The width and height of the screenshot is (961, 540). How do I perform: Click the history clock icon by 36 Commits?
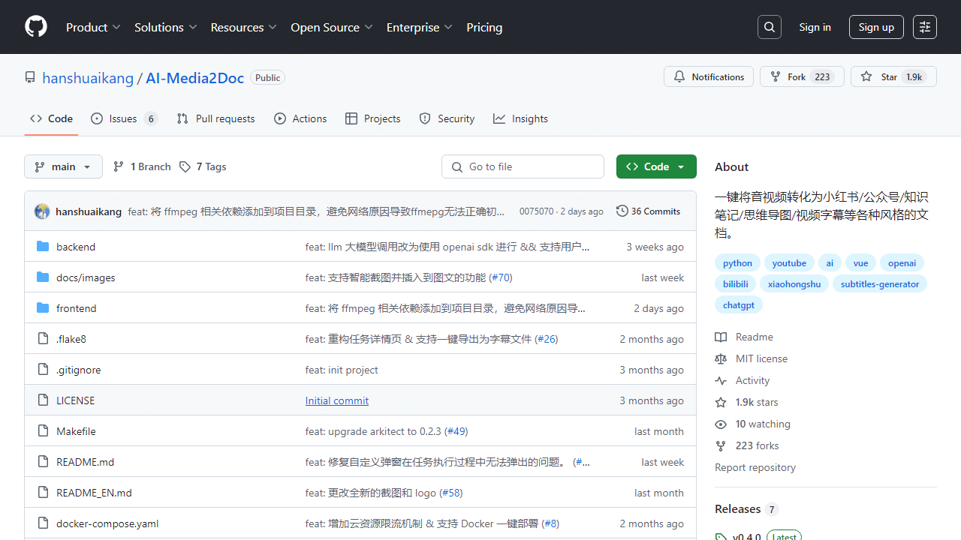pyautogui.click(x=622, y=211)
